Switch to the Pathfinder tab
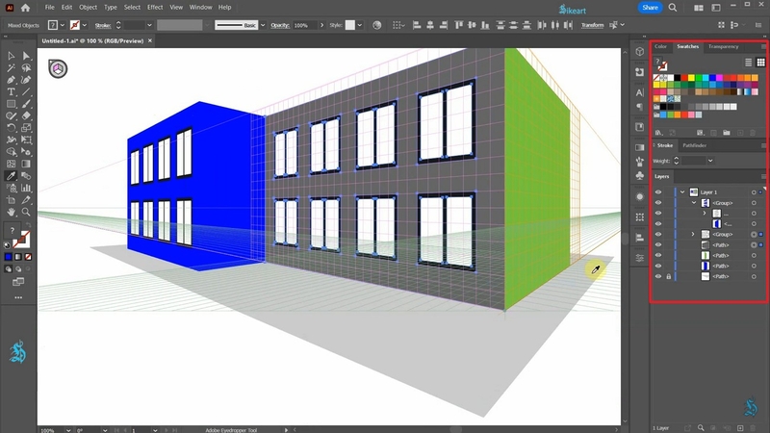 [x=694, y=145]
